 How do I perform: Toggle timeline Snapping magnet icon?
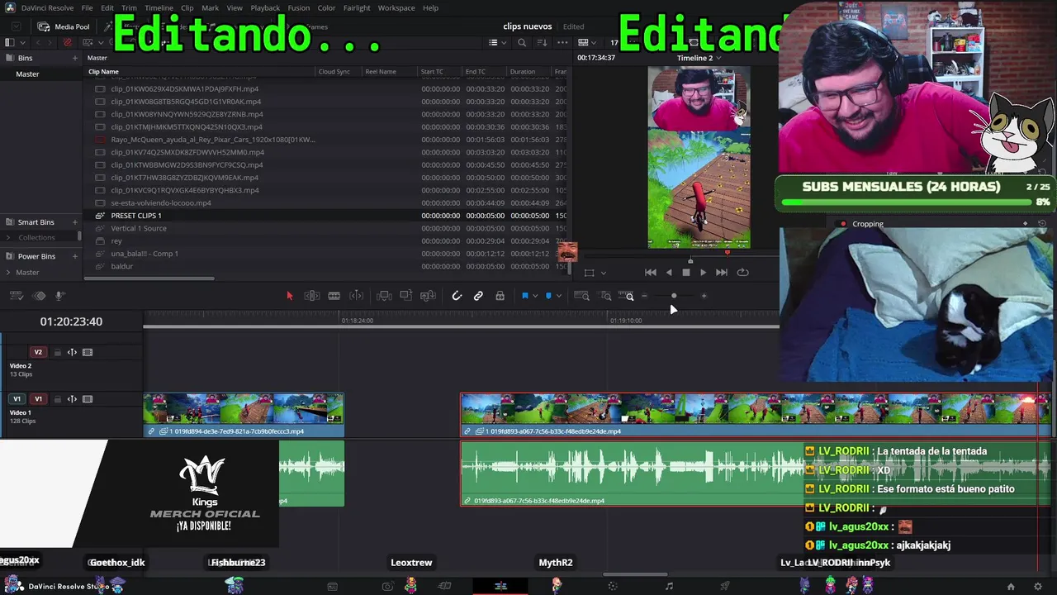[x=457, y=296]
